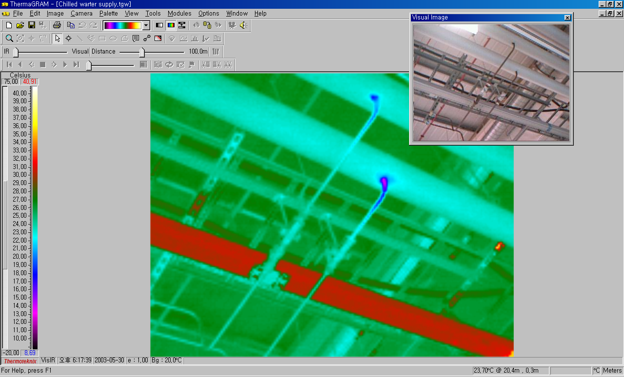Image resolution: width=624 pixels, height=377 pixels.
Task: Open the File menu
Action: click(x=18, y=13)
